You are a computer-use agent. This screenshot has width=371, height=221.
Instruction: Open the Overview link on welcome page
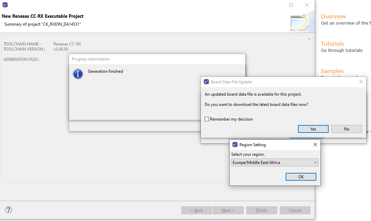click(x=333, y=16)
